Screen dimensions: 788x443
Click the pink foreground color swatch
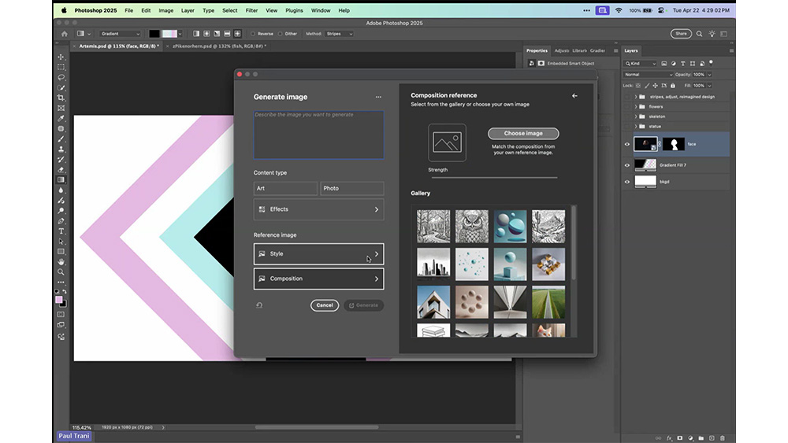click(x=59, y=300)
